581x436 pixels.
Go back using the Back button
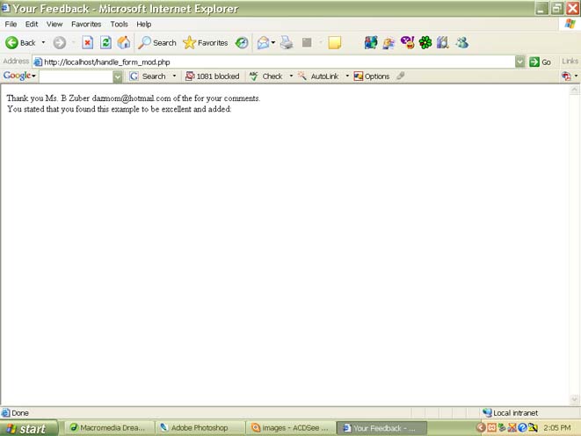point(21,43)
